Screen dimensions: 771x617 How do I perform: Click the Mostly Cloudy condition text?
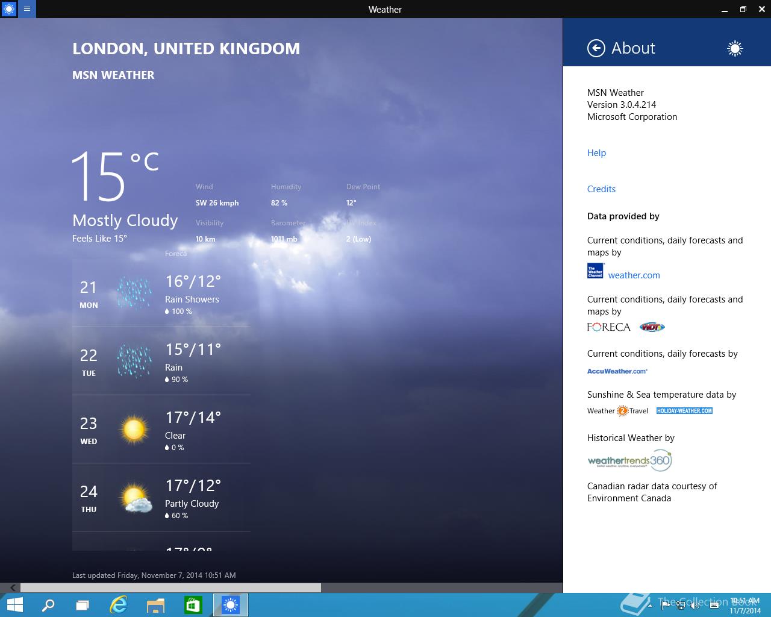pyautogui.click(x=125, y=221)
